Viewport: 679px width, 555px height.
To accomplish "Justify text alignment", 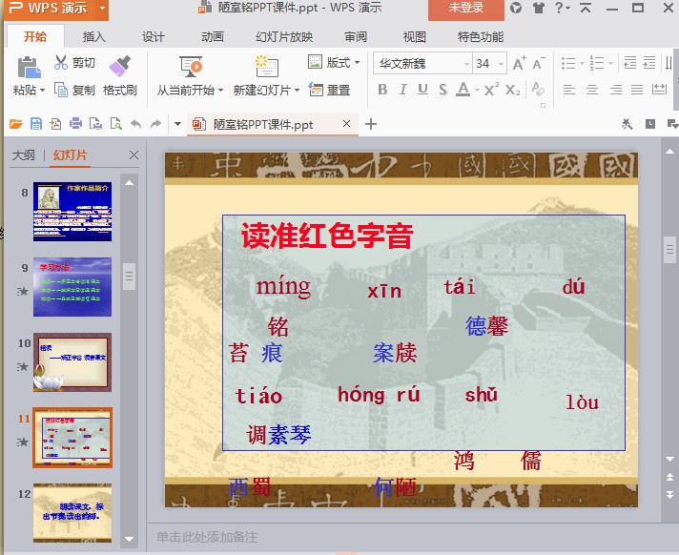I will point(637,90).
